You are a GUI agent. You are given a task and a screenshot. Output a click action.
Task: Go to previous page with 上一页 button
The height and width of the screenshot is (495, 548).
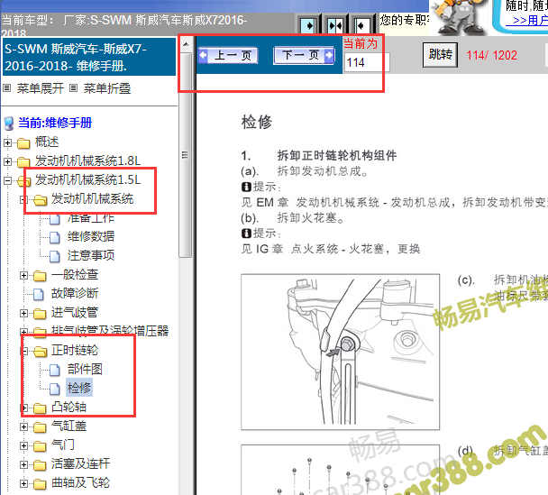[x=228, y=55]
